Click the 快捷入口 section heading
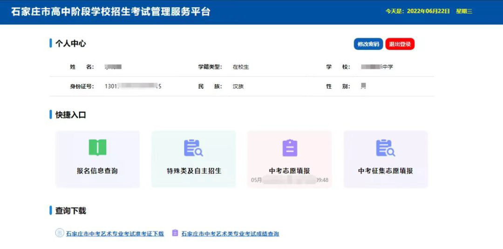This screenshot has width=503, height=249. 71,115
